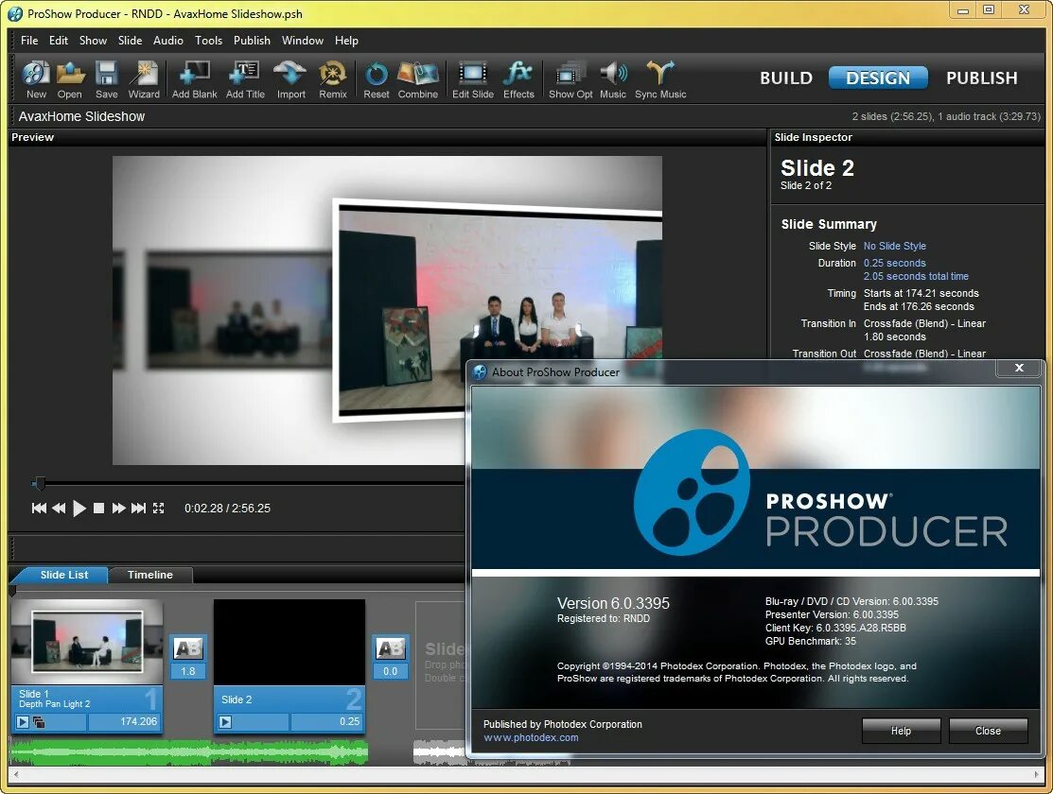Screen dimensions: 1053x794
Task: Open the Slide menu
Action: coord(130,41)
